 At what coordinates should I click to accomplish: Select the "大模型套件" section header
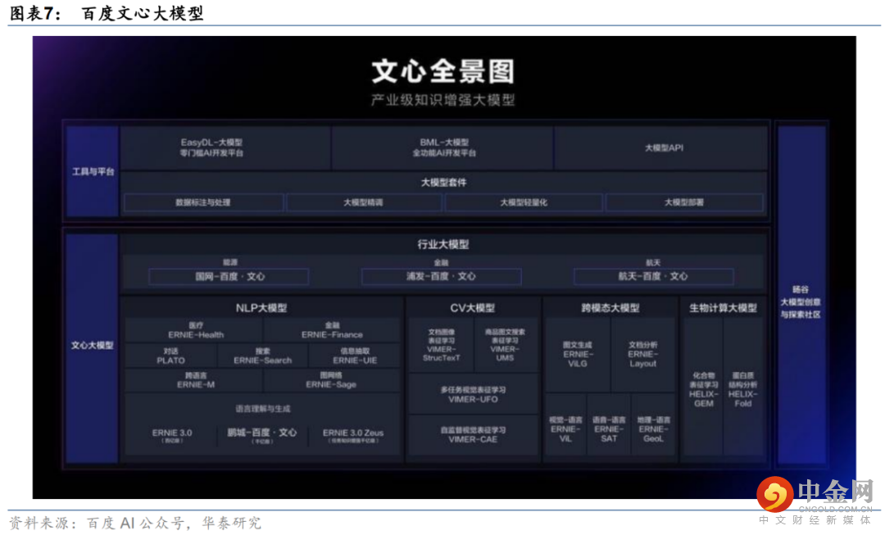[x=443, y=182]
